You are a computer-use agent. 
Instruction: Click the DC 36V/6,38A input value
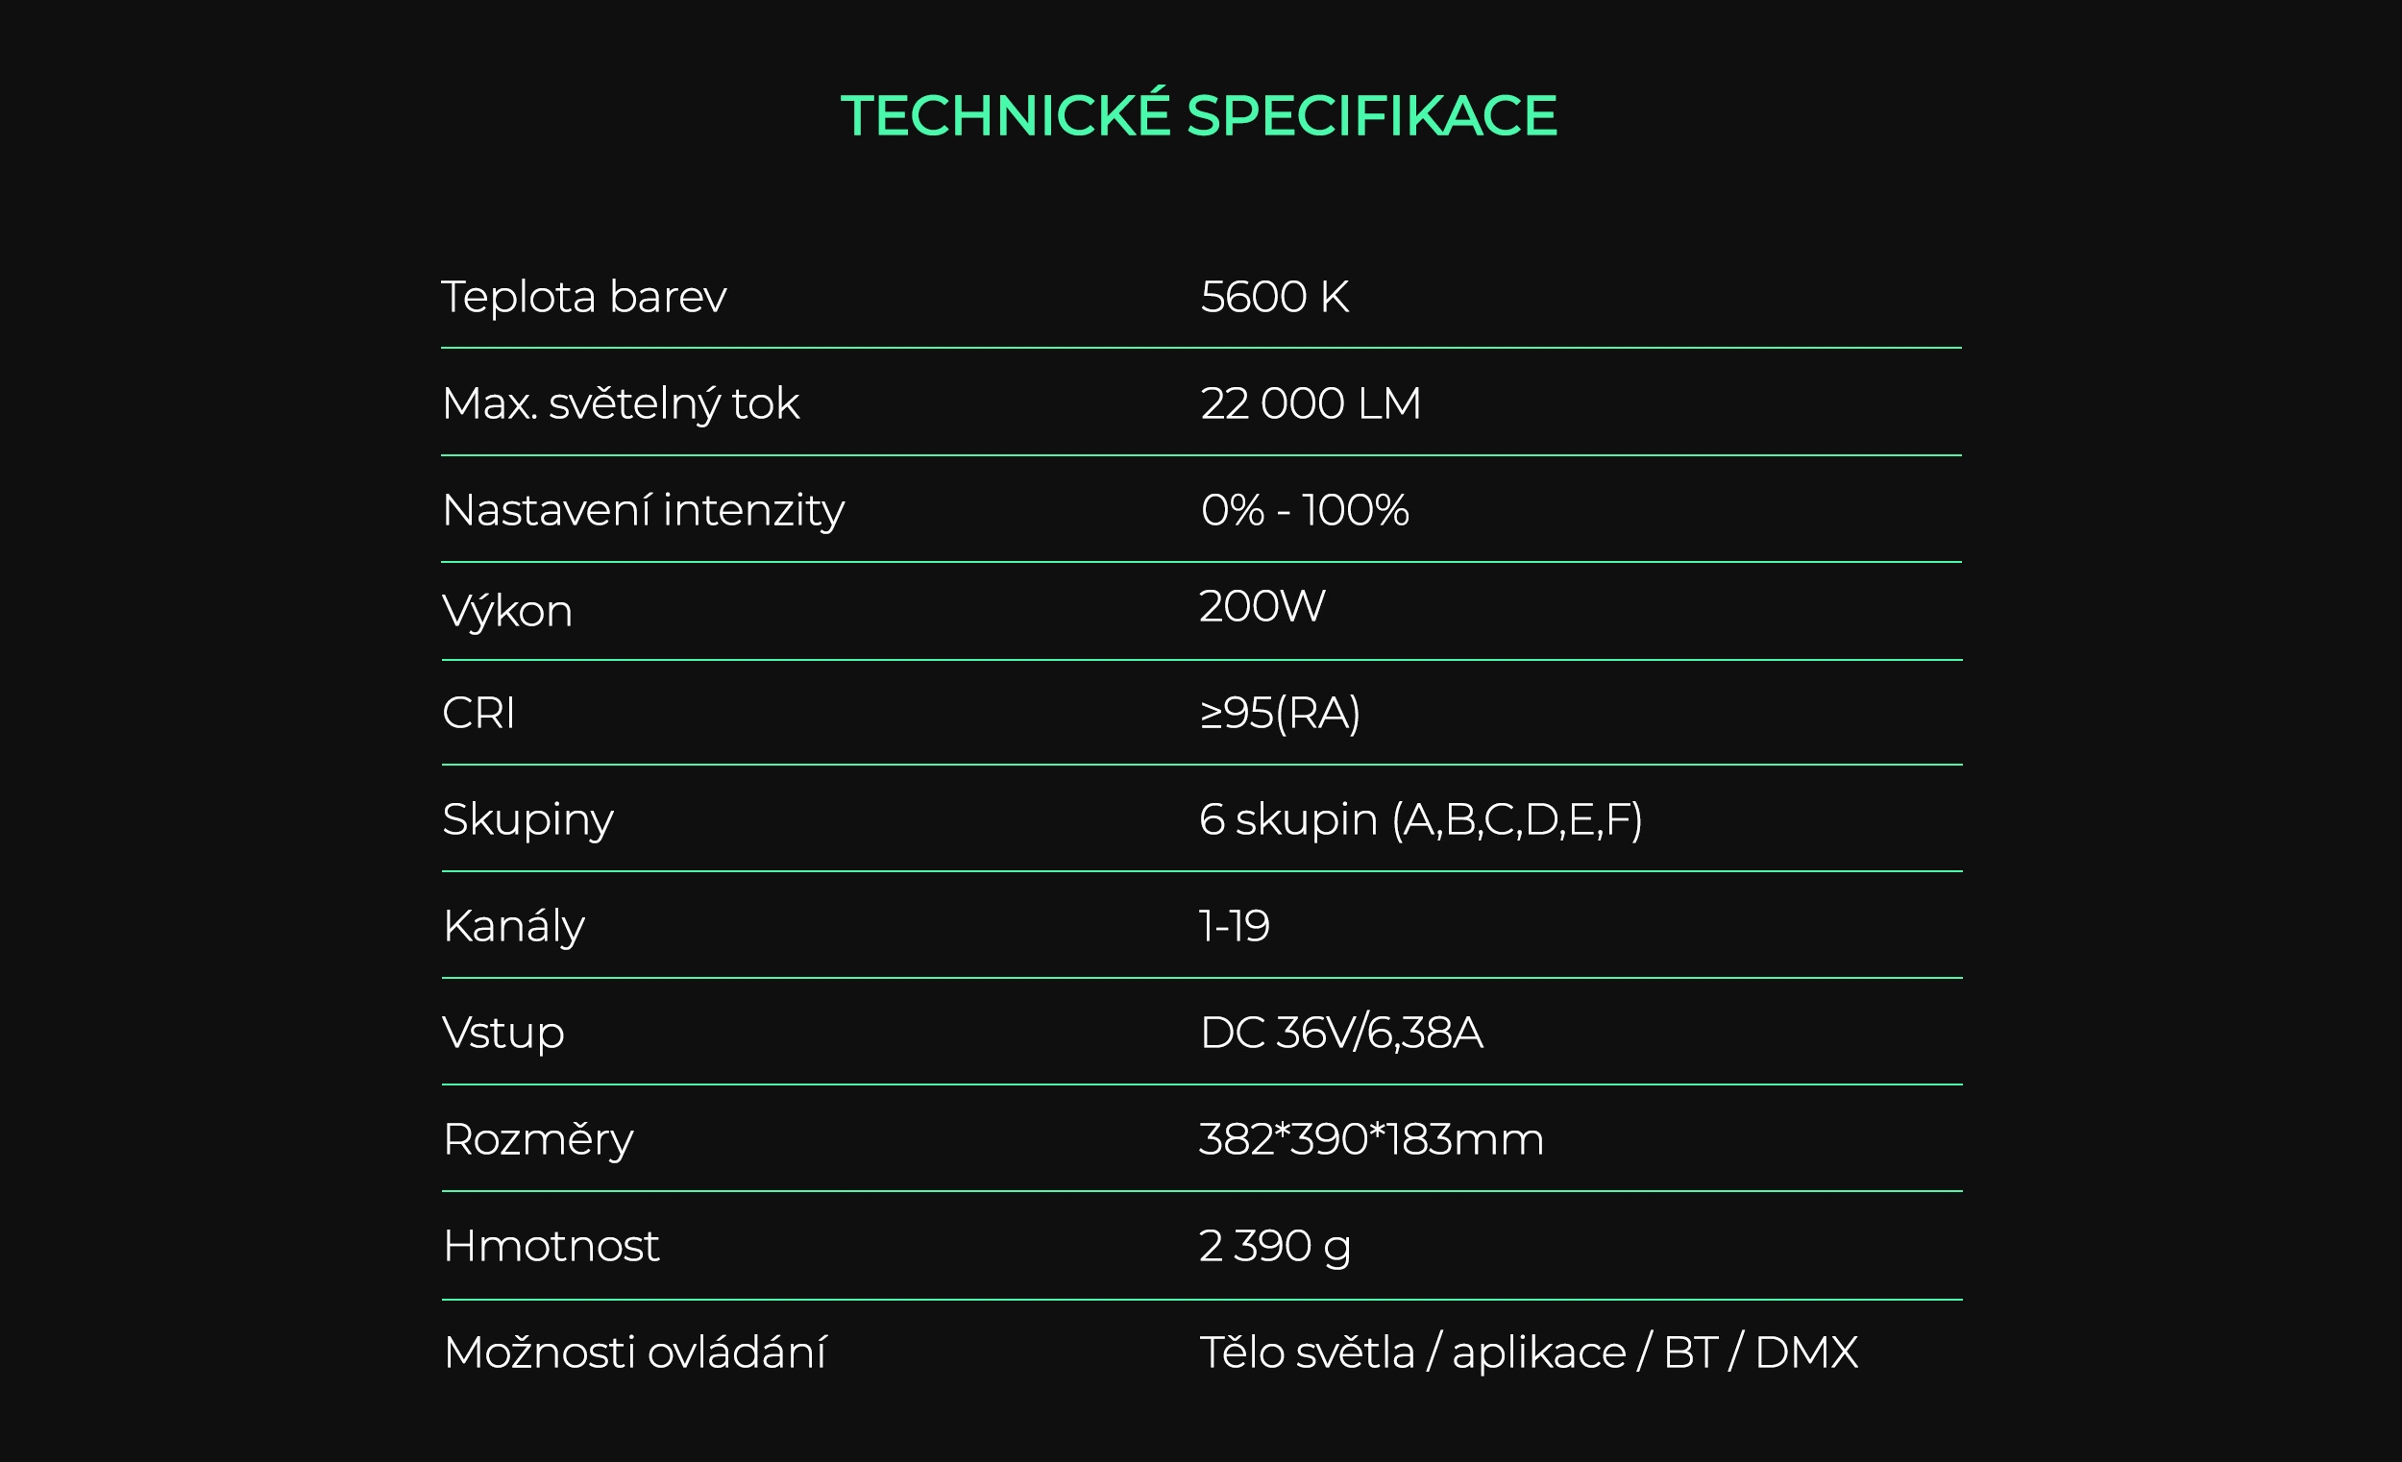tap(1341, 1034)
